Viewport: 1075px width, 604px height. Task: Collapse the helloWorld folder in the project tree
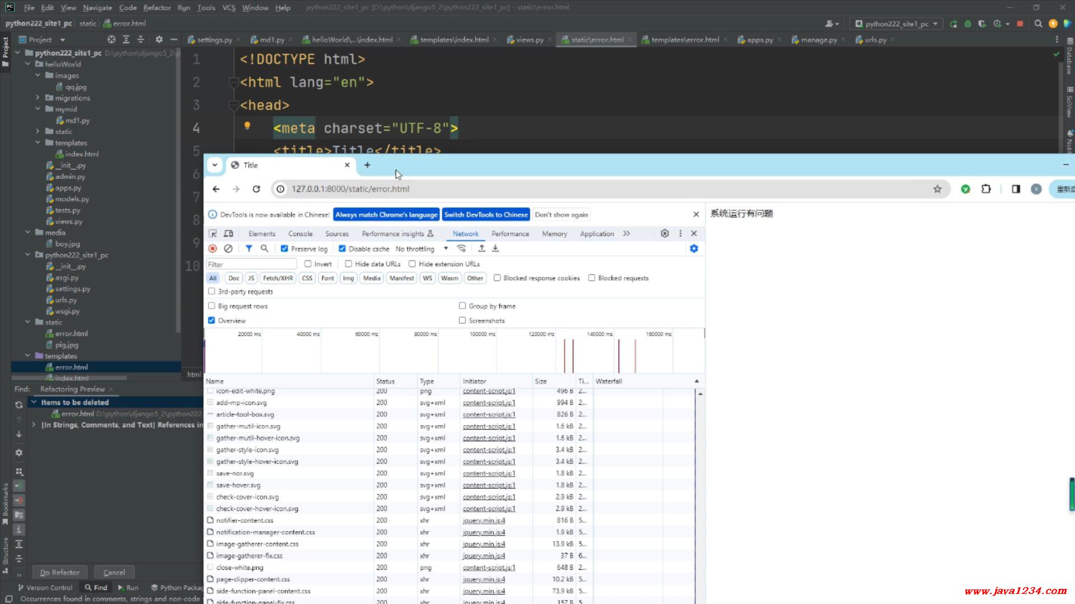[x=28, y=64]
